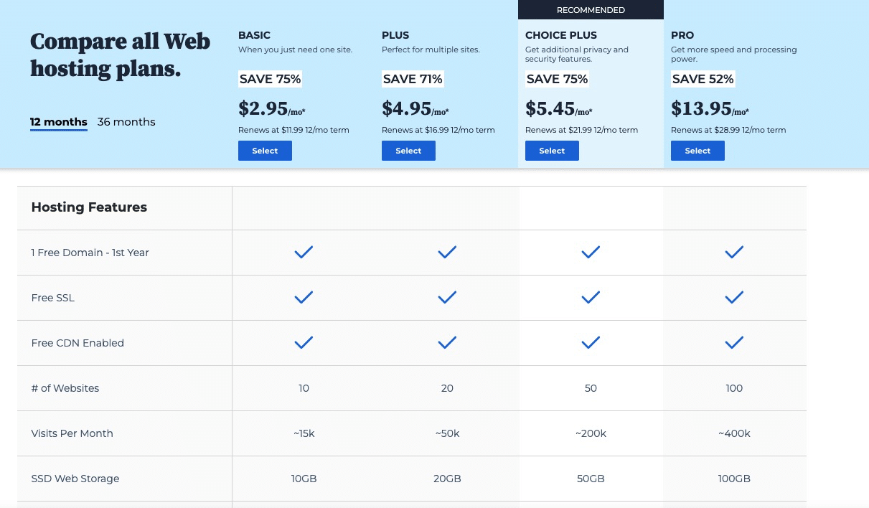The image size is (869, 508).
Task: Click the Pro plan Free SSL checkmark
Action: click(734, 297)
